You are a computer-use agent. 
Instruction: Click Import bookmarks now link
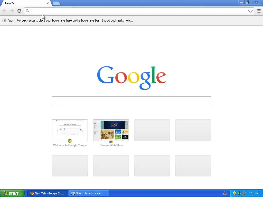click(117, 21)
